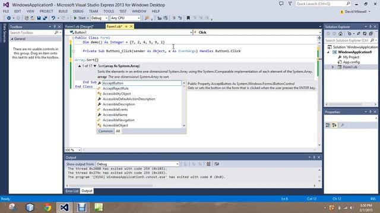Show next Sort overload with down arrow
Viewport: 380px width, 213px height.
coord(95,66)
